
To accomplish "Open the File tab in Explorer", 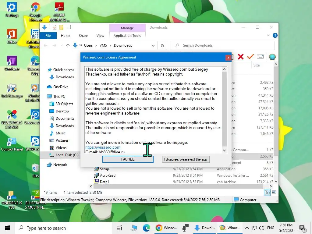I will (x=48, y=36).
